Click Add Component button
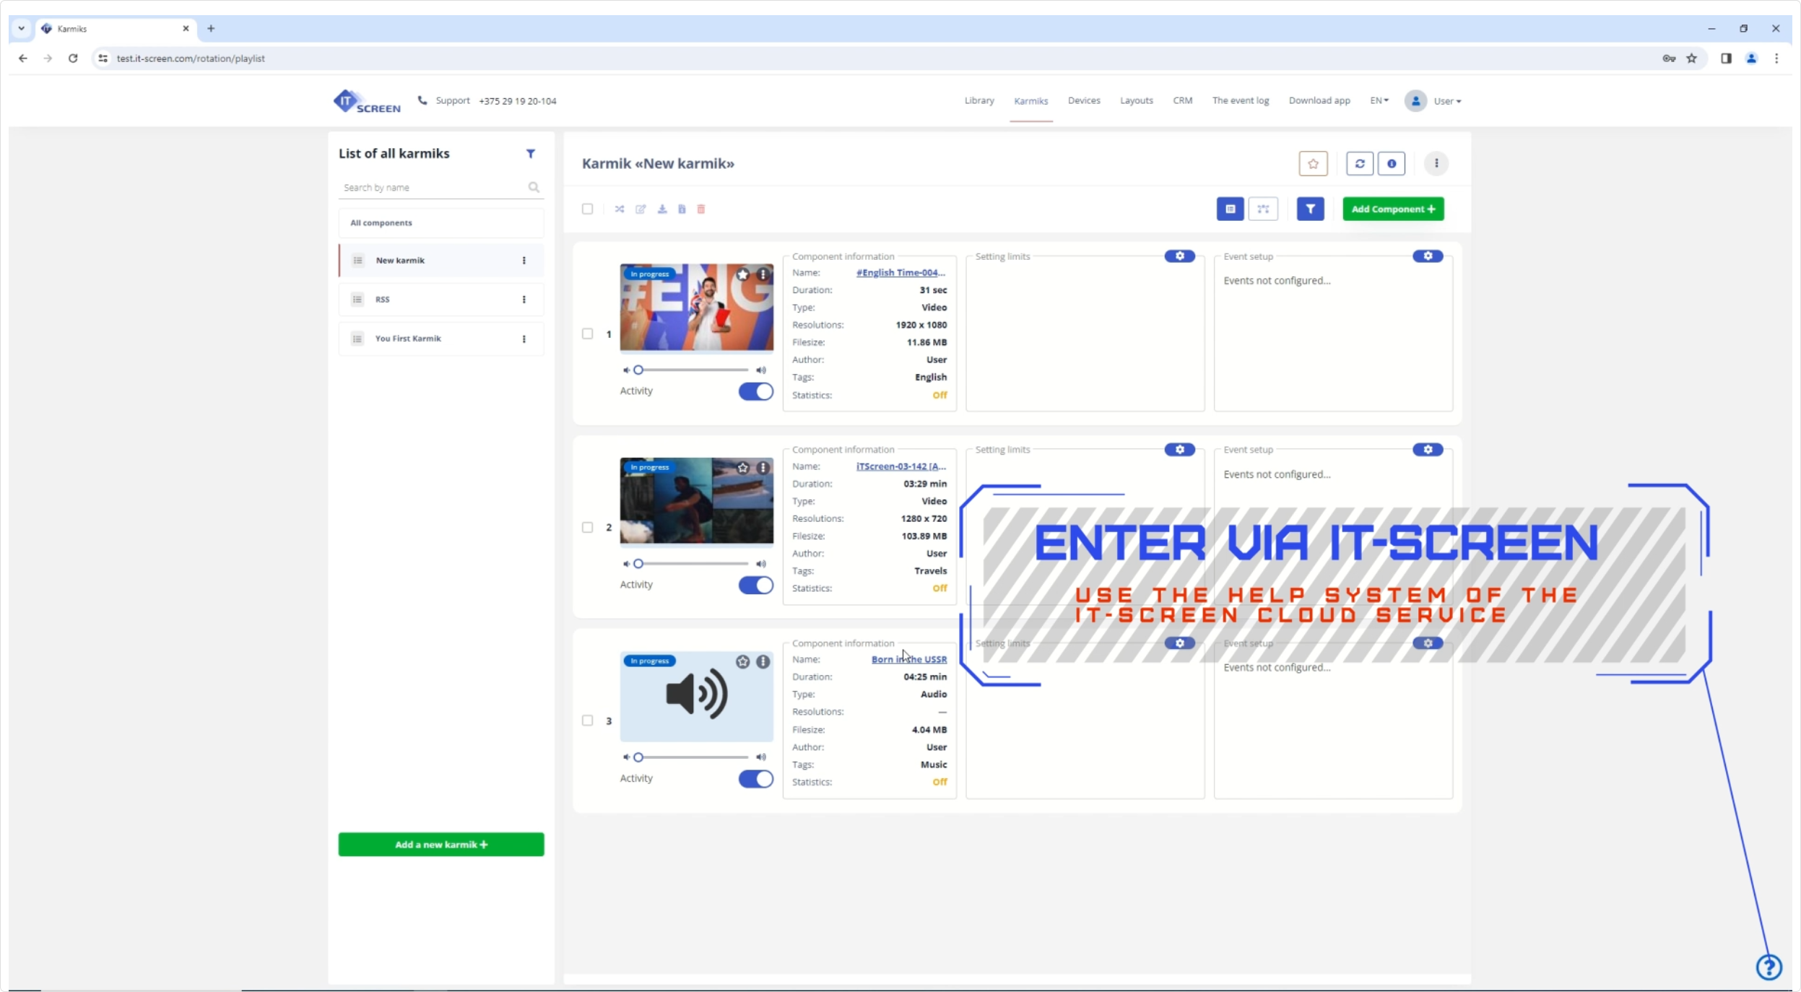Image resolution: width=1801 pixels, height=992 pixels. (1392, 209)
